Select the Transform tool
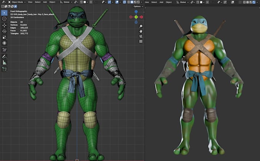Screen dimensions: 260x161 click(x=4, y=43)
